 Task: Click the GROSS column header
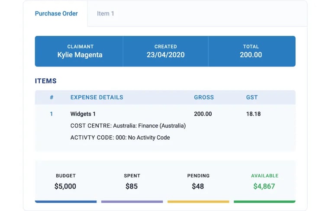click(x=203, y=97)
